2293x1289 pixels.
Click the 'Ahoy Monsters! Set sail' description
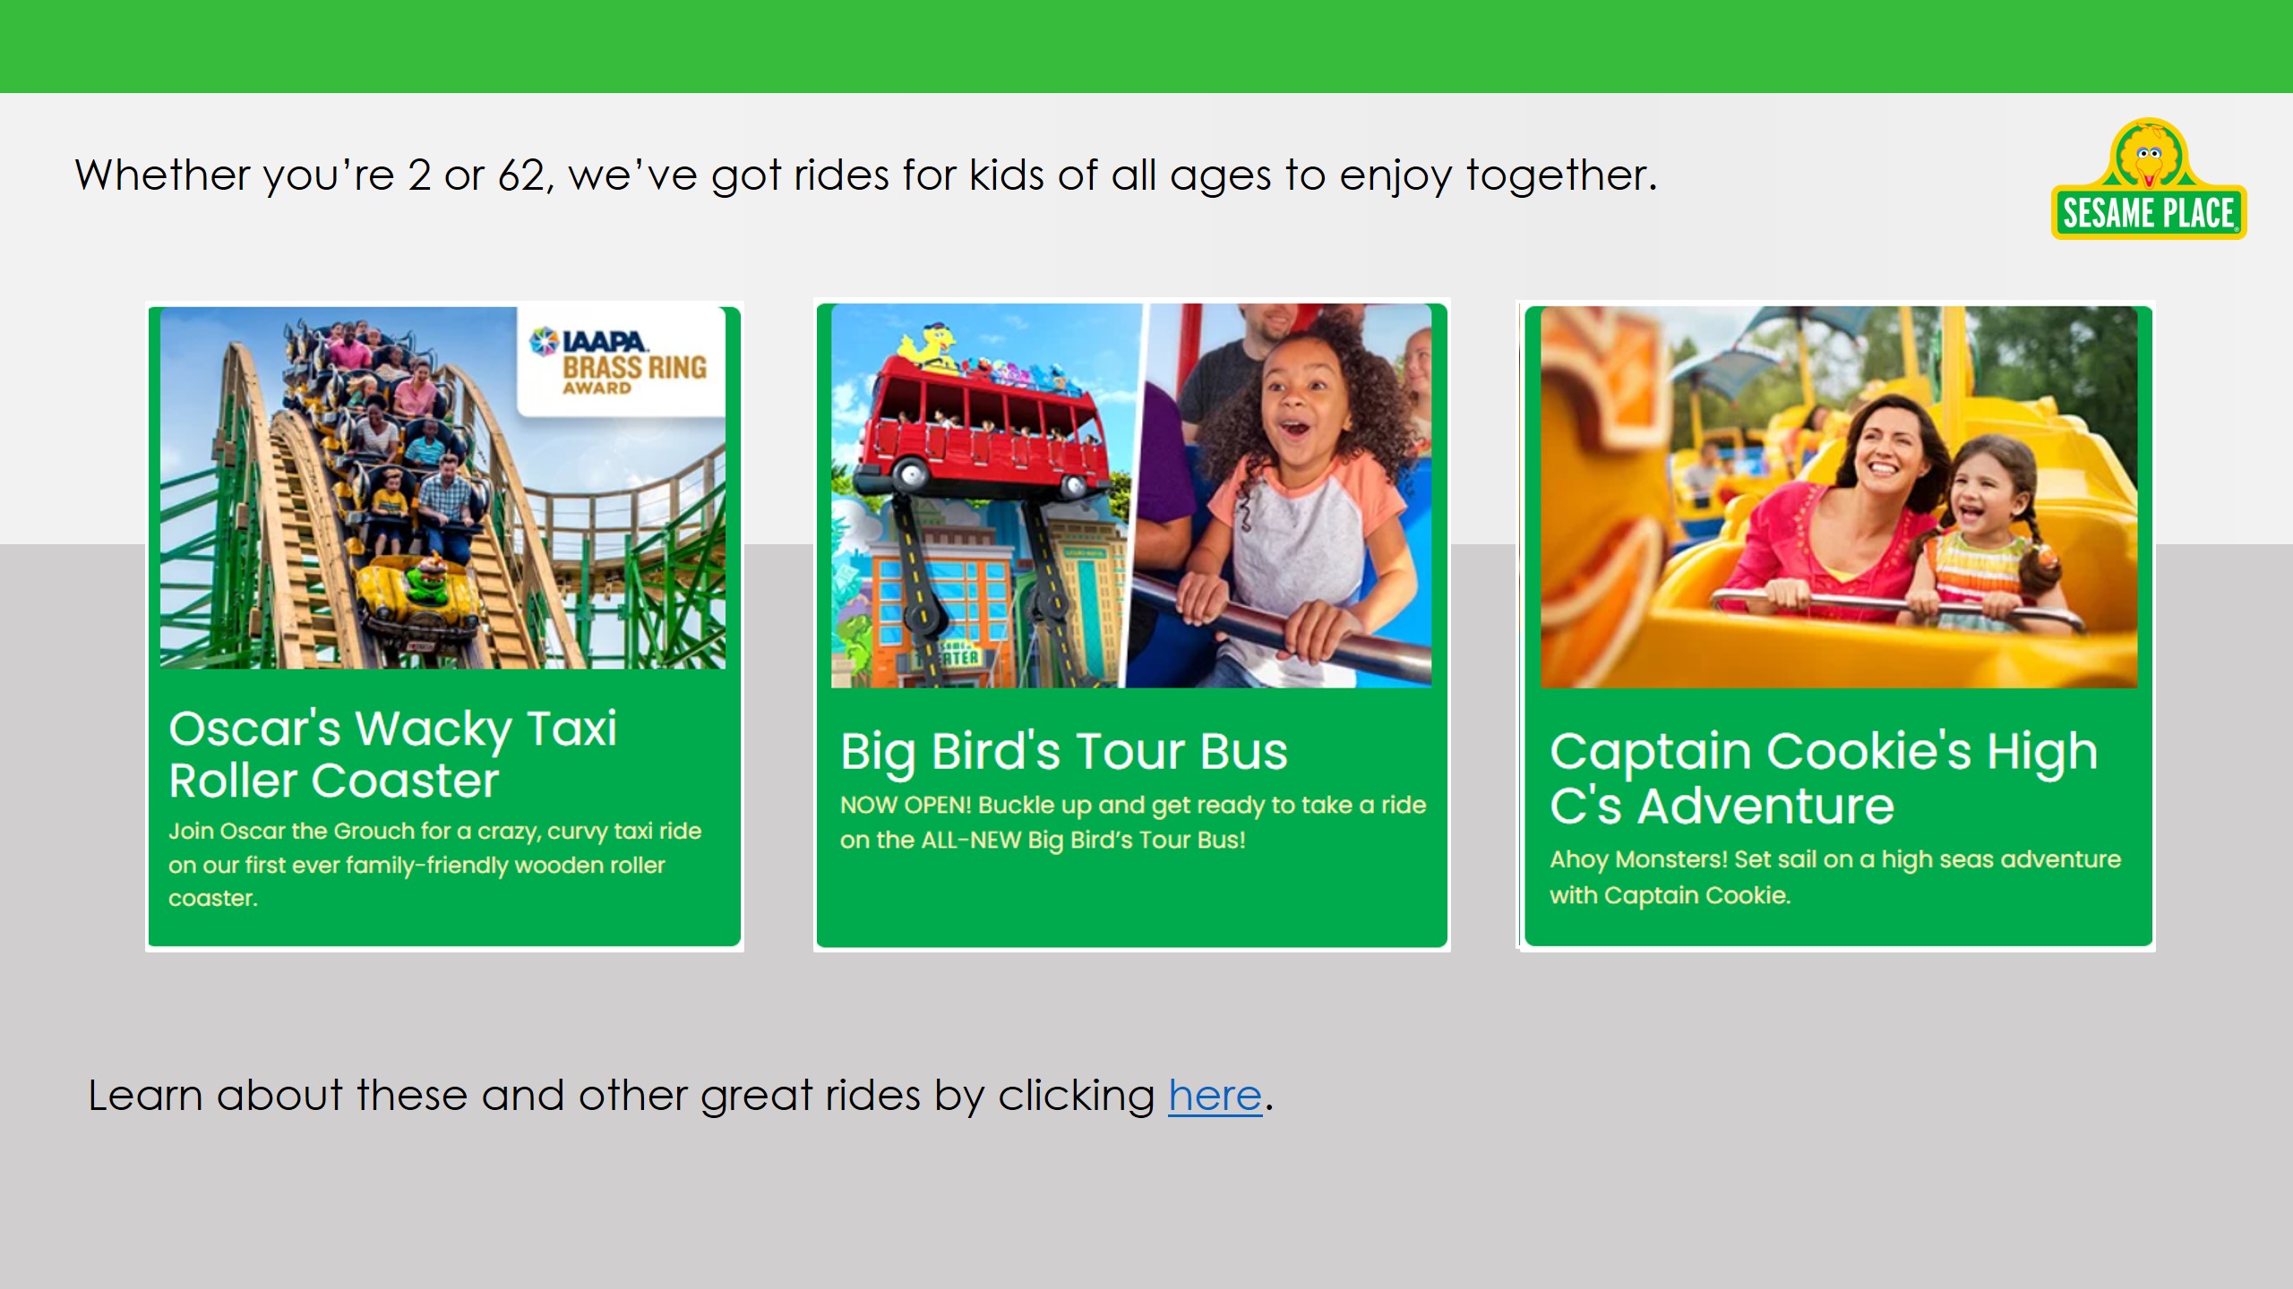coord(1835,877)
